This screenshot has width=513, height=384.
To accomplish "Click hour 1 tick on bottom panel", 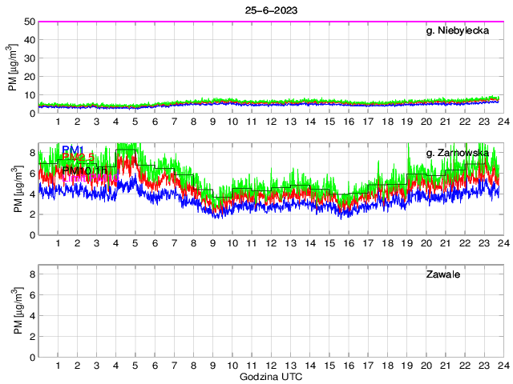I will 58,365.
